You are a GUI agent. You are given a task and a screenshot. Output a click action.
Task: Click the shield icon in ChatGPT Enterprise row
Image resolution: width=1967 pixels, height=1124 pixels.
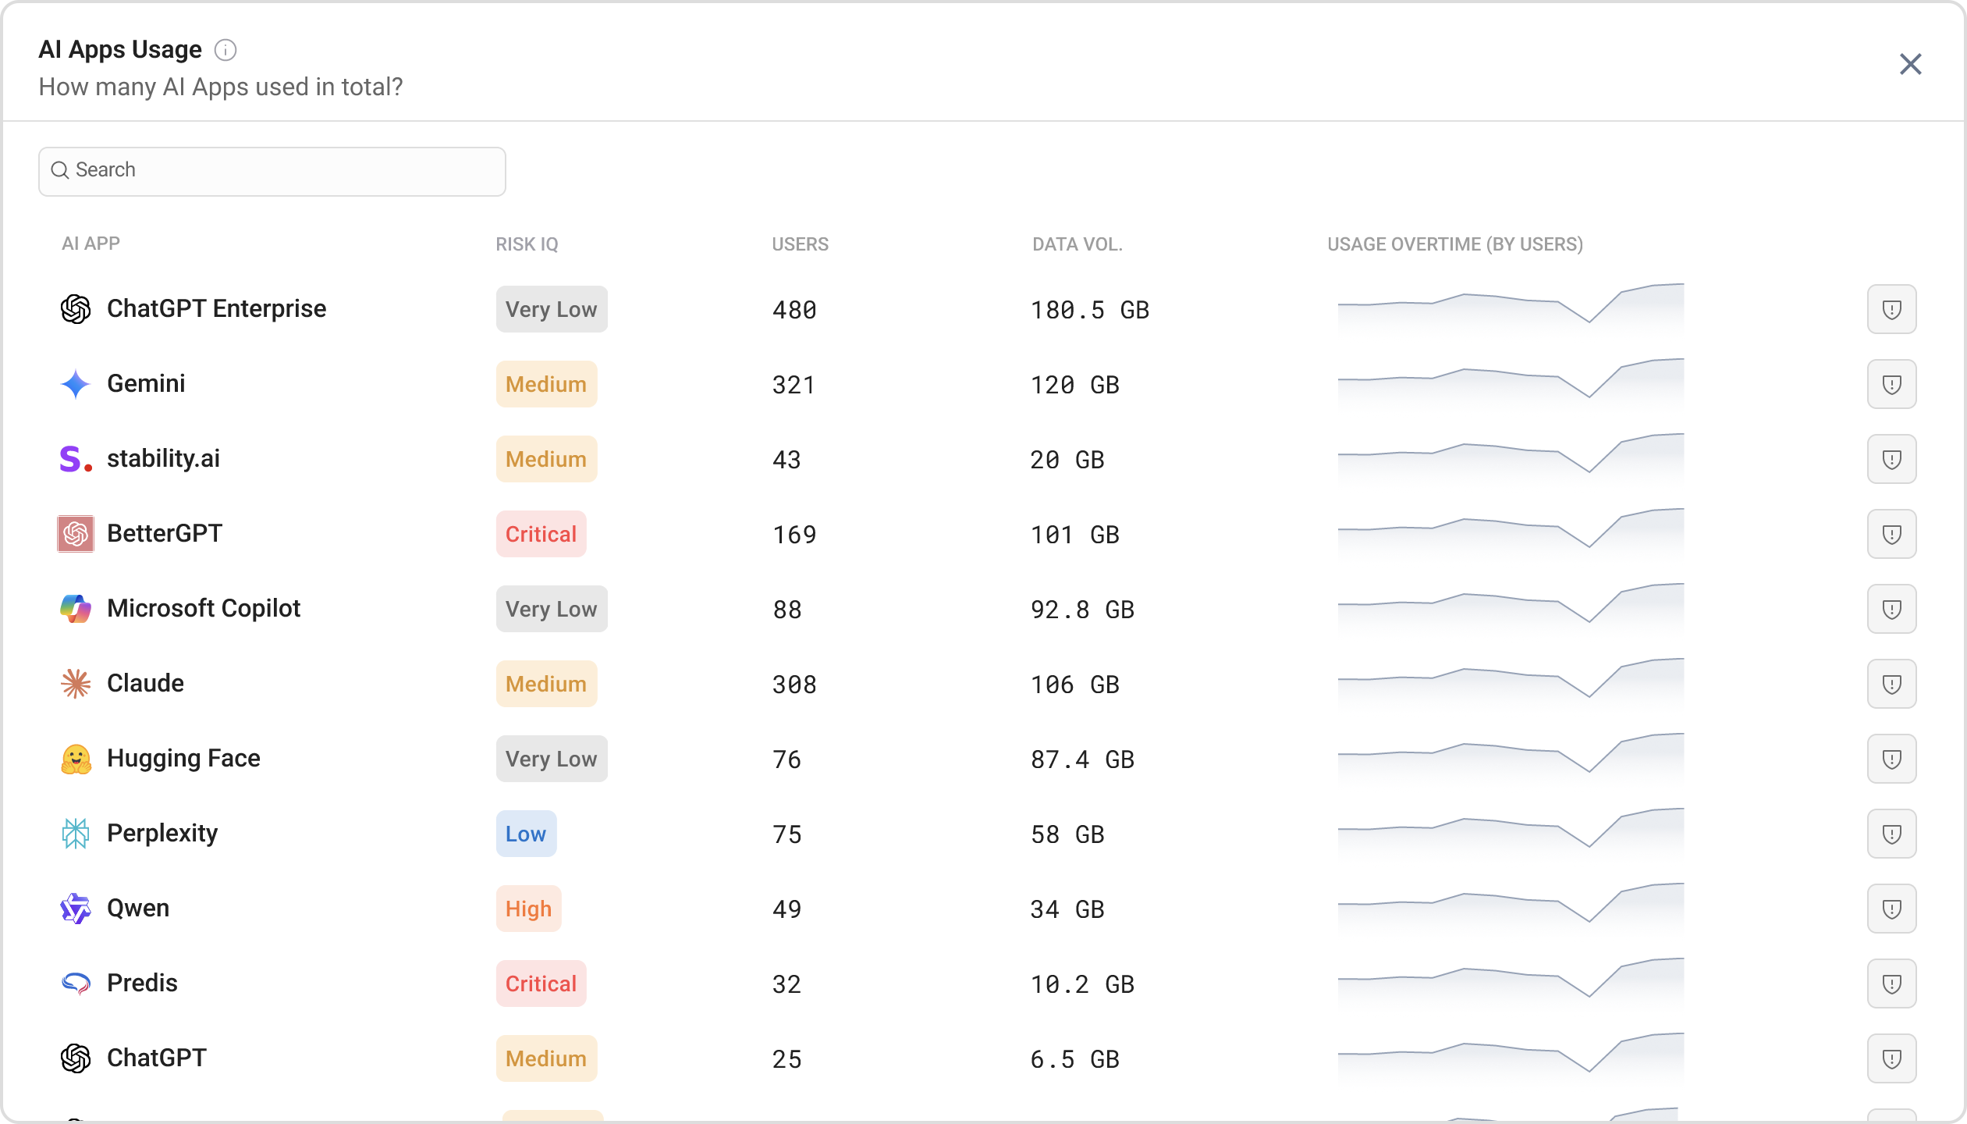1891,308
